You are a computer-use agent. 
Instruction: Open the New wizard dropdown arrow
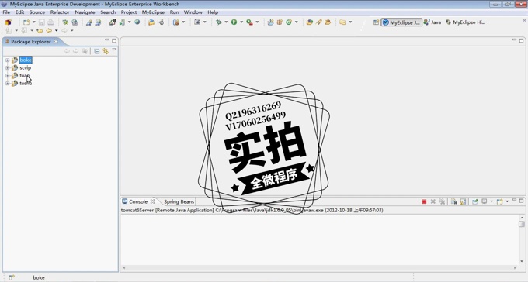point(33,22)
